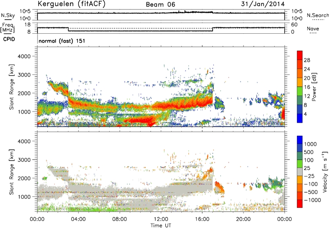The height and width of the screenshot is (228, 329).
Task: Click the '16' power colorbar label
Action: [x=307, y=87]
